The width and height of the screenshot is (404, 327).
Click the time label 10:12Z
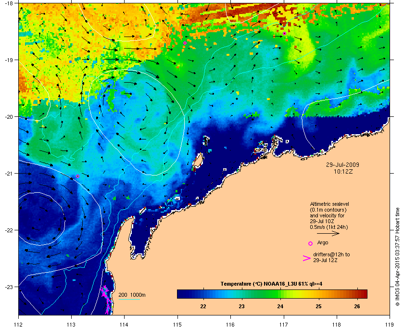pos(343,171)
